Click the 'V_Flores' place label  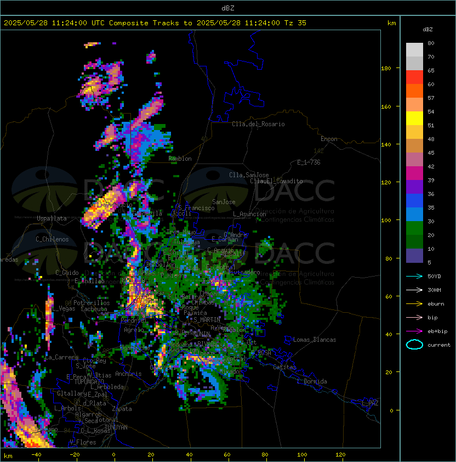[83, 442]
